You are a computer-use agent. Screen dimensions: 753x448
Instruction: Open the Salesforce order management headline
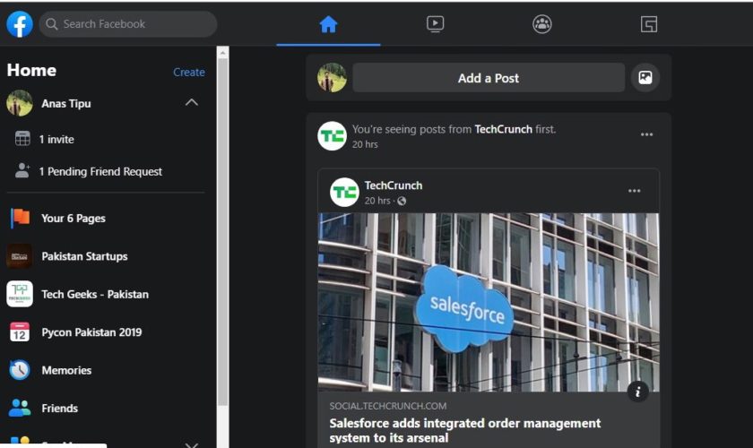465,430
